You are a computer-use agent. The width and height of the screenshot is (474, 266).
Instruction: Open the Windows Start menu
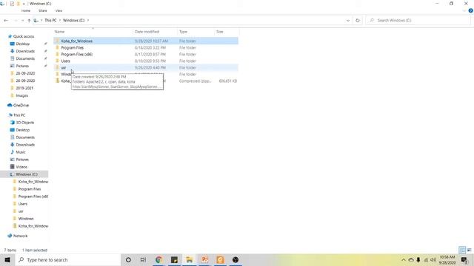pyautogui.click(x=7, y=259)
